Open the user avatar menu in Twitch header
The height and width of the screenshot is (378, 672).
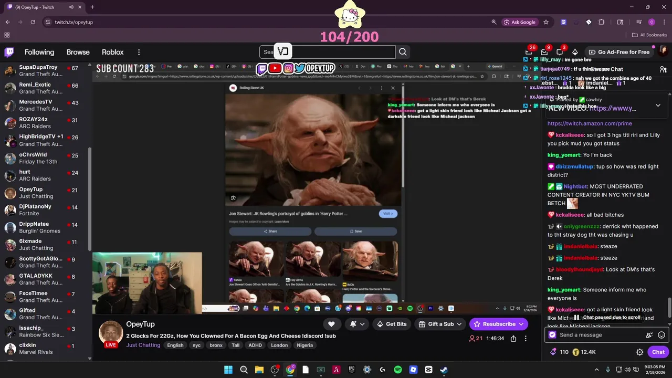pyautogui.click(x=663, y=51)
